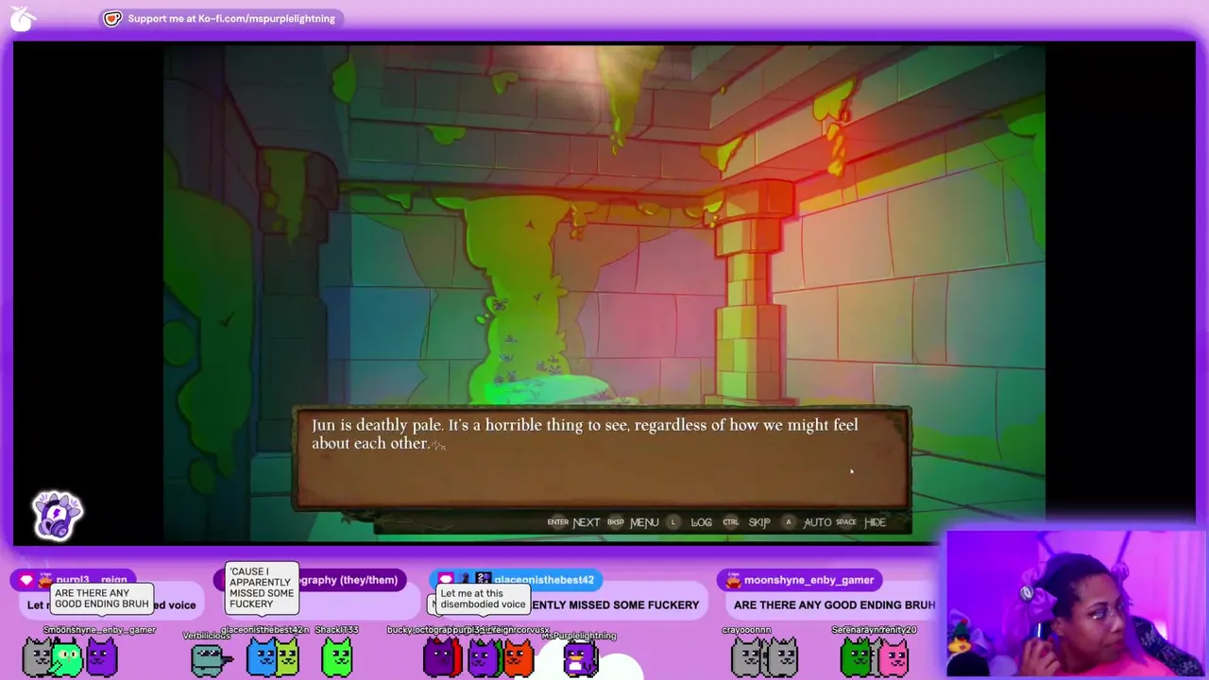Click the 'Let me at this disembodied voice' bubble
Image resolution: width=1209 pixels, height=680 pixels.
tap(483, 599)
